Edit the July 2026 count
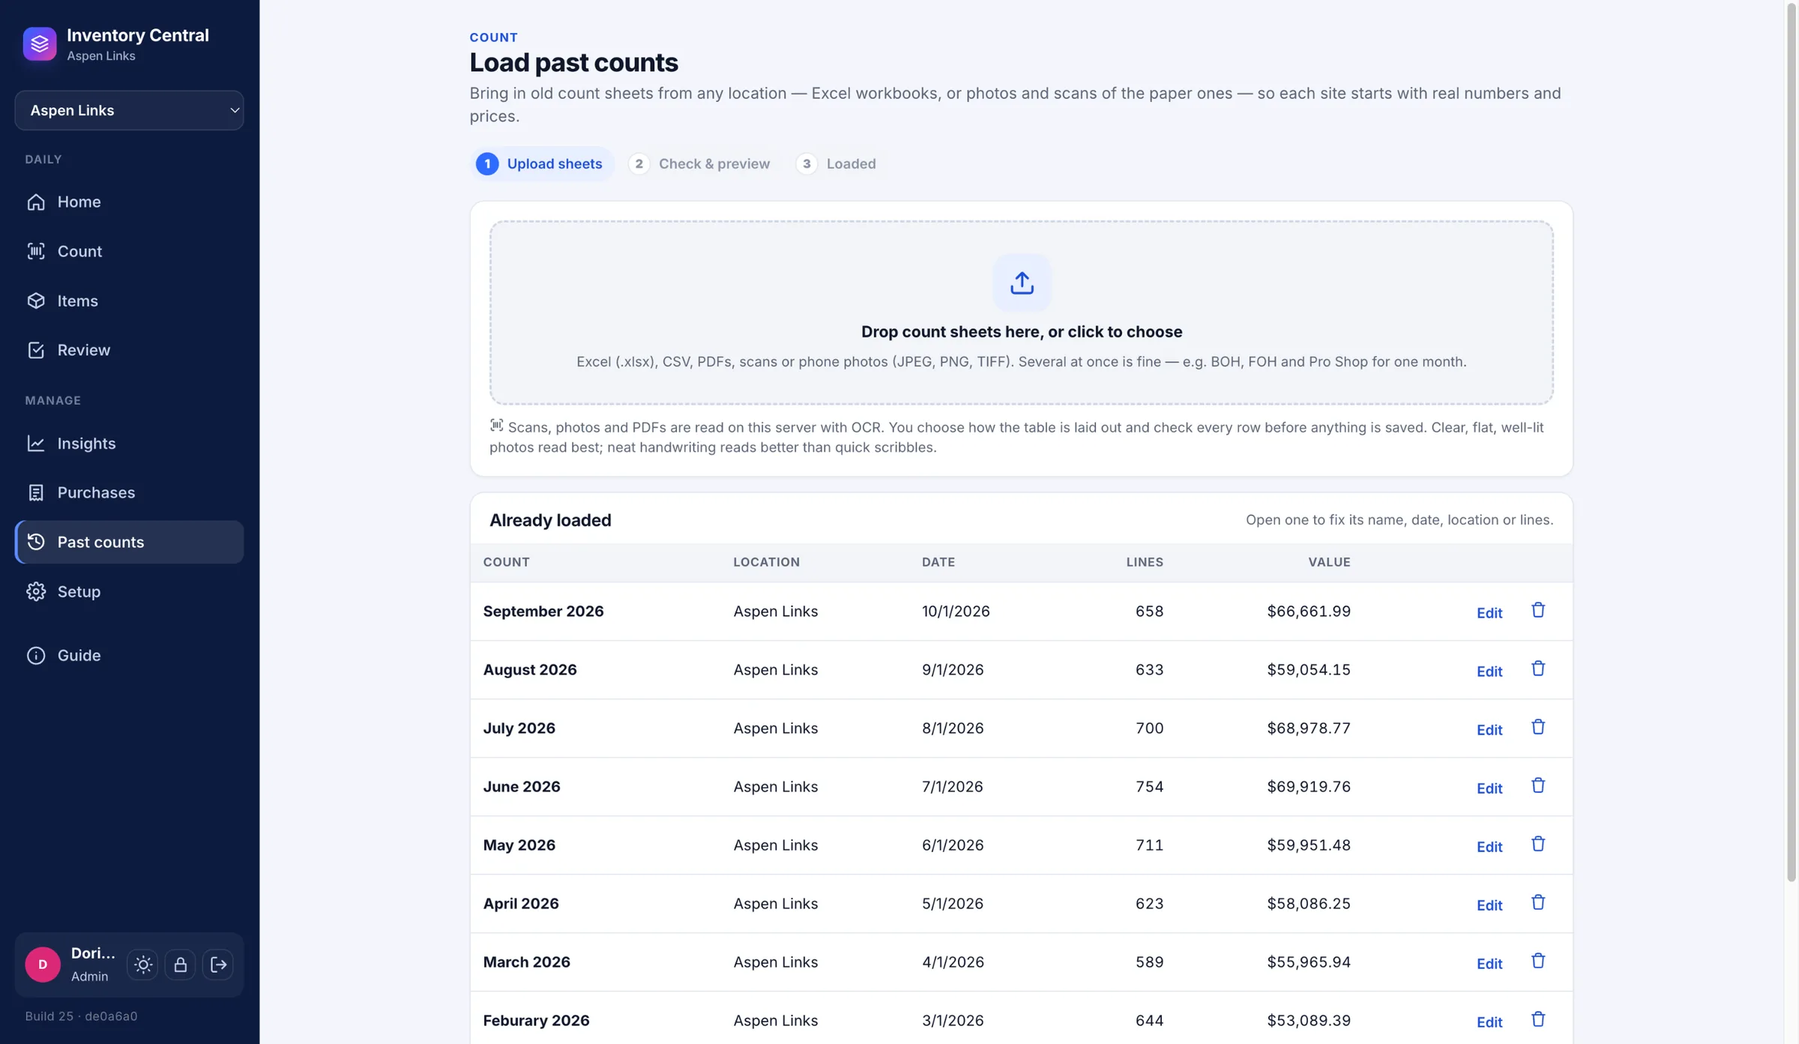The width and height of the screenshot is (1799, 1044). point(1489,729)
